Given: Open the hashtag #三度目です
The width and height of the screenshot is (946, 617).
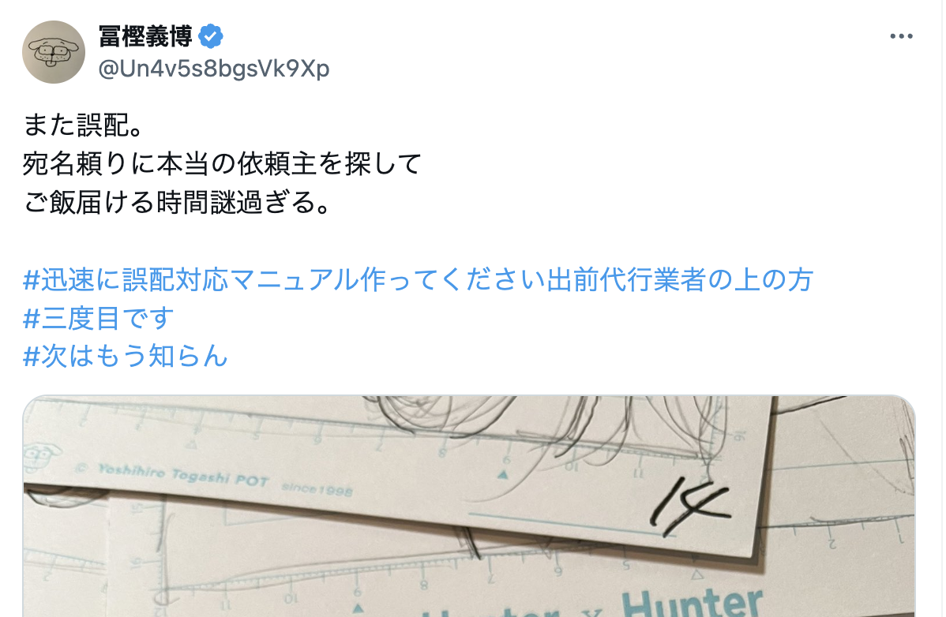Looking at the screenshot, I should point(99,318).
